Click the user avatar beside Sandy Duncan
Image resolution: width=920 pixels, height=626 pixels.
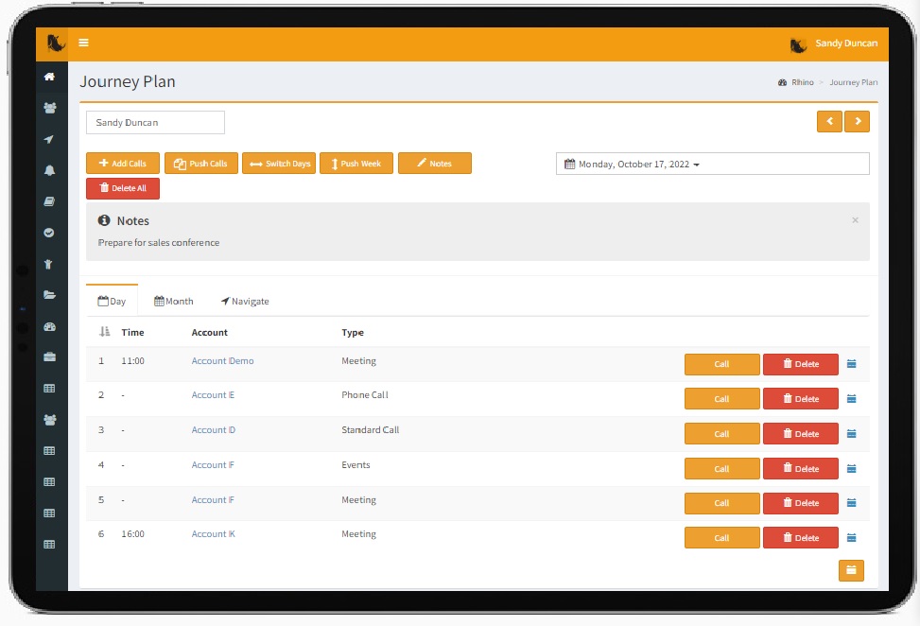coord(798,44)
